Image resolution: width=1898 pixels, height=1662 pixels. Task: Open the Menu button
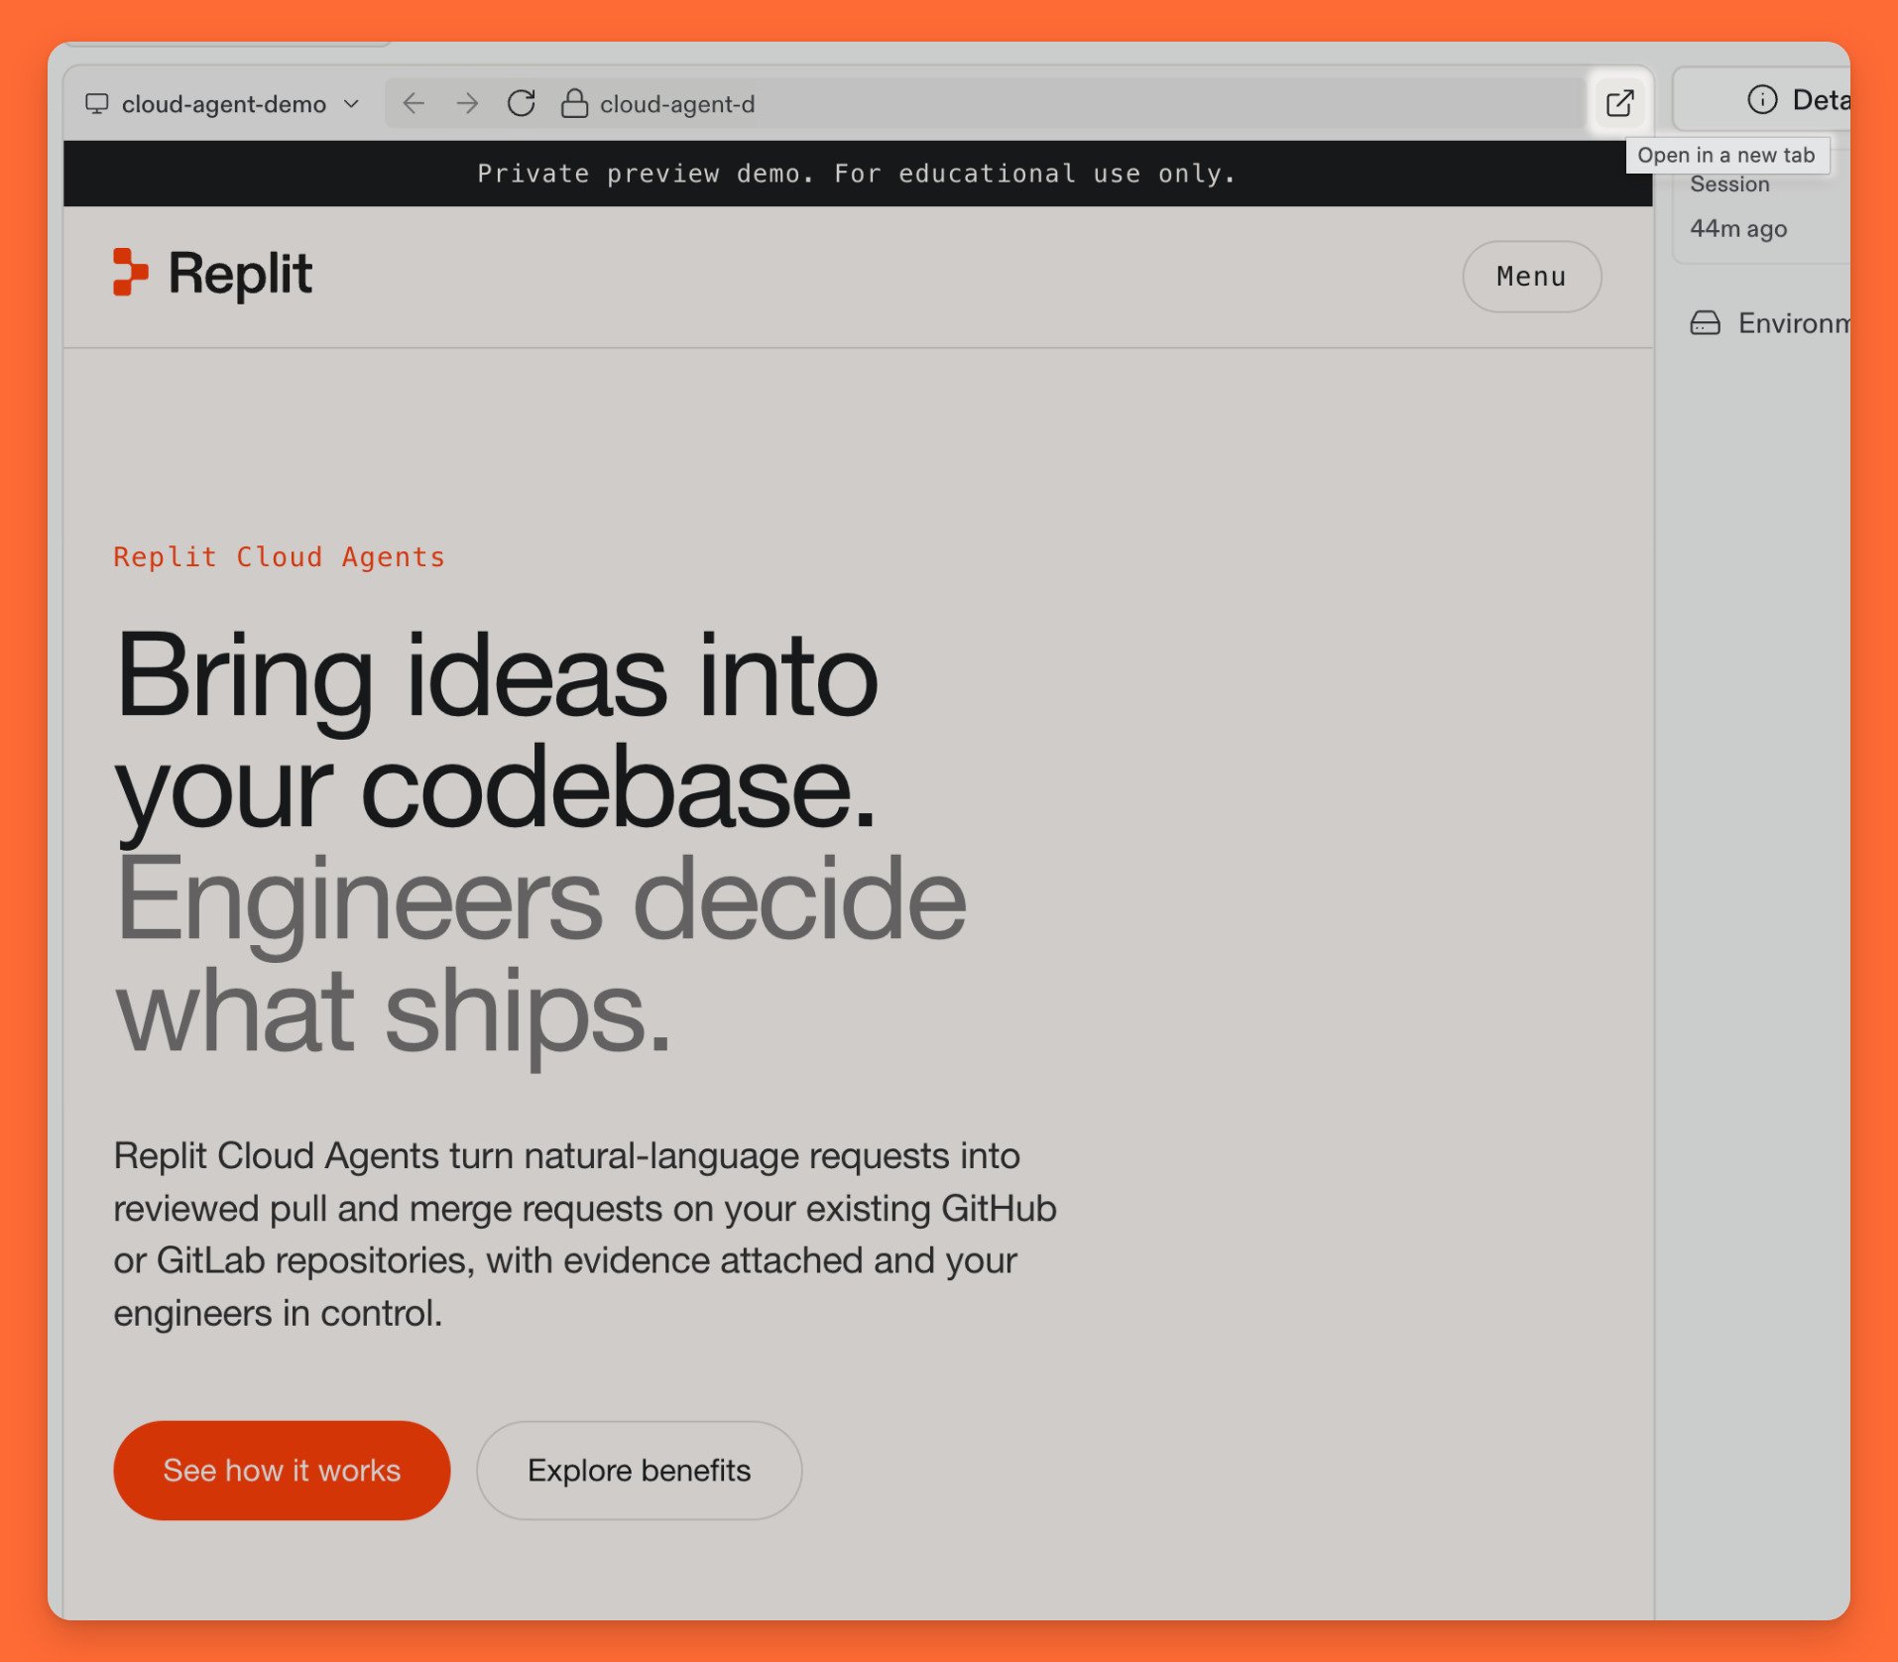tap(1531, 277)
